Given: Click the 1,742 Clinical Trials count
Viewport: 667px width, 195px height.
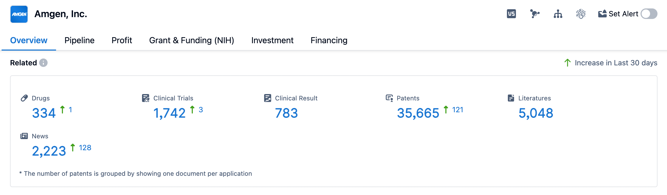Looking at the screenshot, I should (170, 113).
